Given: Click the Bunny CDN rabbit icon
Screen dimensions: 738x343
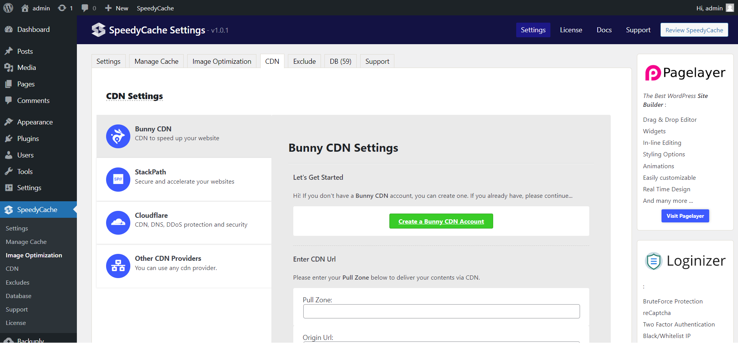Looking at the screenshot, I should pos(118,136).
